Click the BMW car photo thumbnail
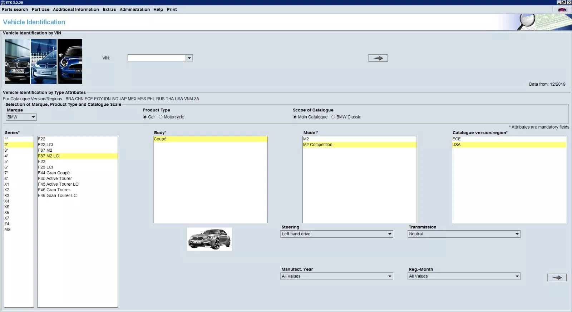Image resolution: width=572 pixels, height=312 pixels. [x=17, y=61]
